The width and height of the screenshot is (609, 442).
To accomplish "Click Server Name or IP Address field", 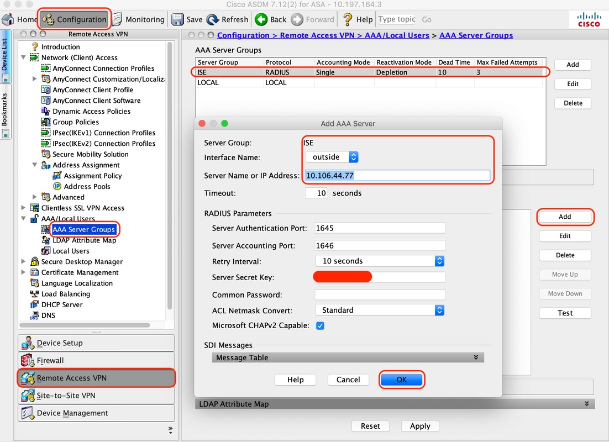I will (x=397, y=176).
